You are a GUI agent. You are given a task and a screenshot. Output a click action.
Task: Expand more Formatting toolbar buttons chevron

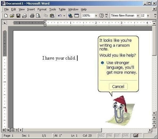(155, 15)
